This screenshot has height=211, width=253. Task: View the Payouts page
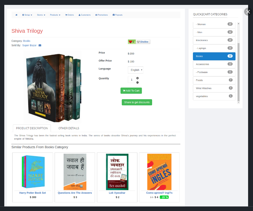[117, 15]
